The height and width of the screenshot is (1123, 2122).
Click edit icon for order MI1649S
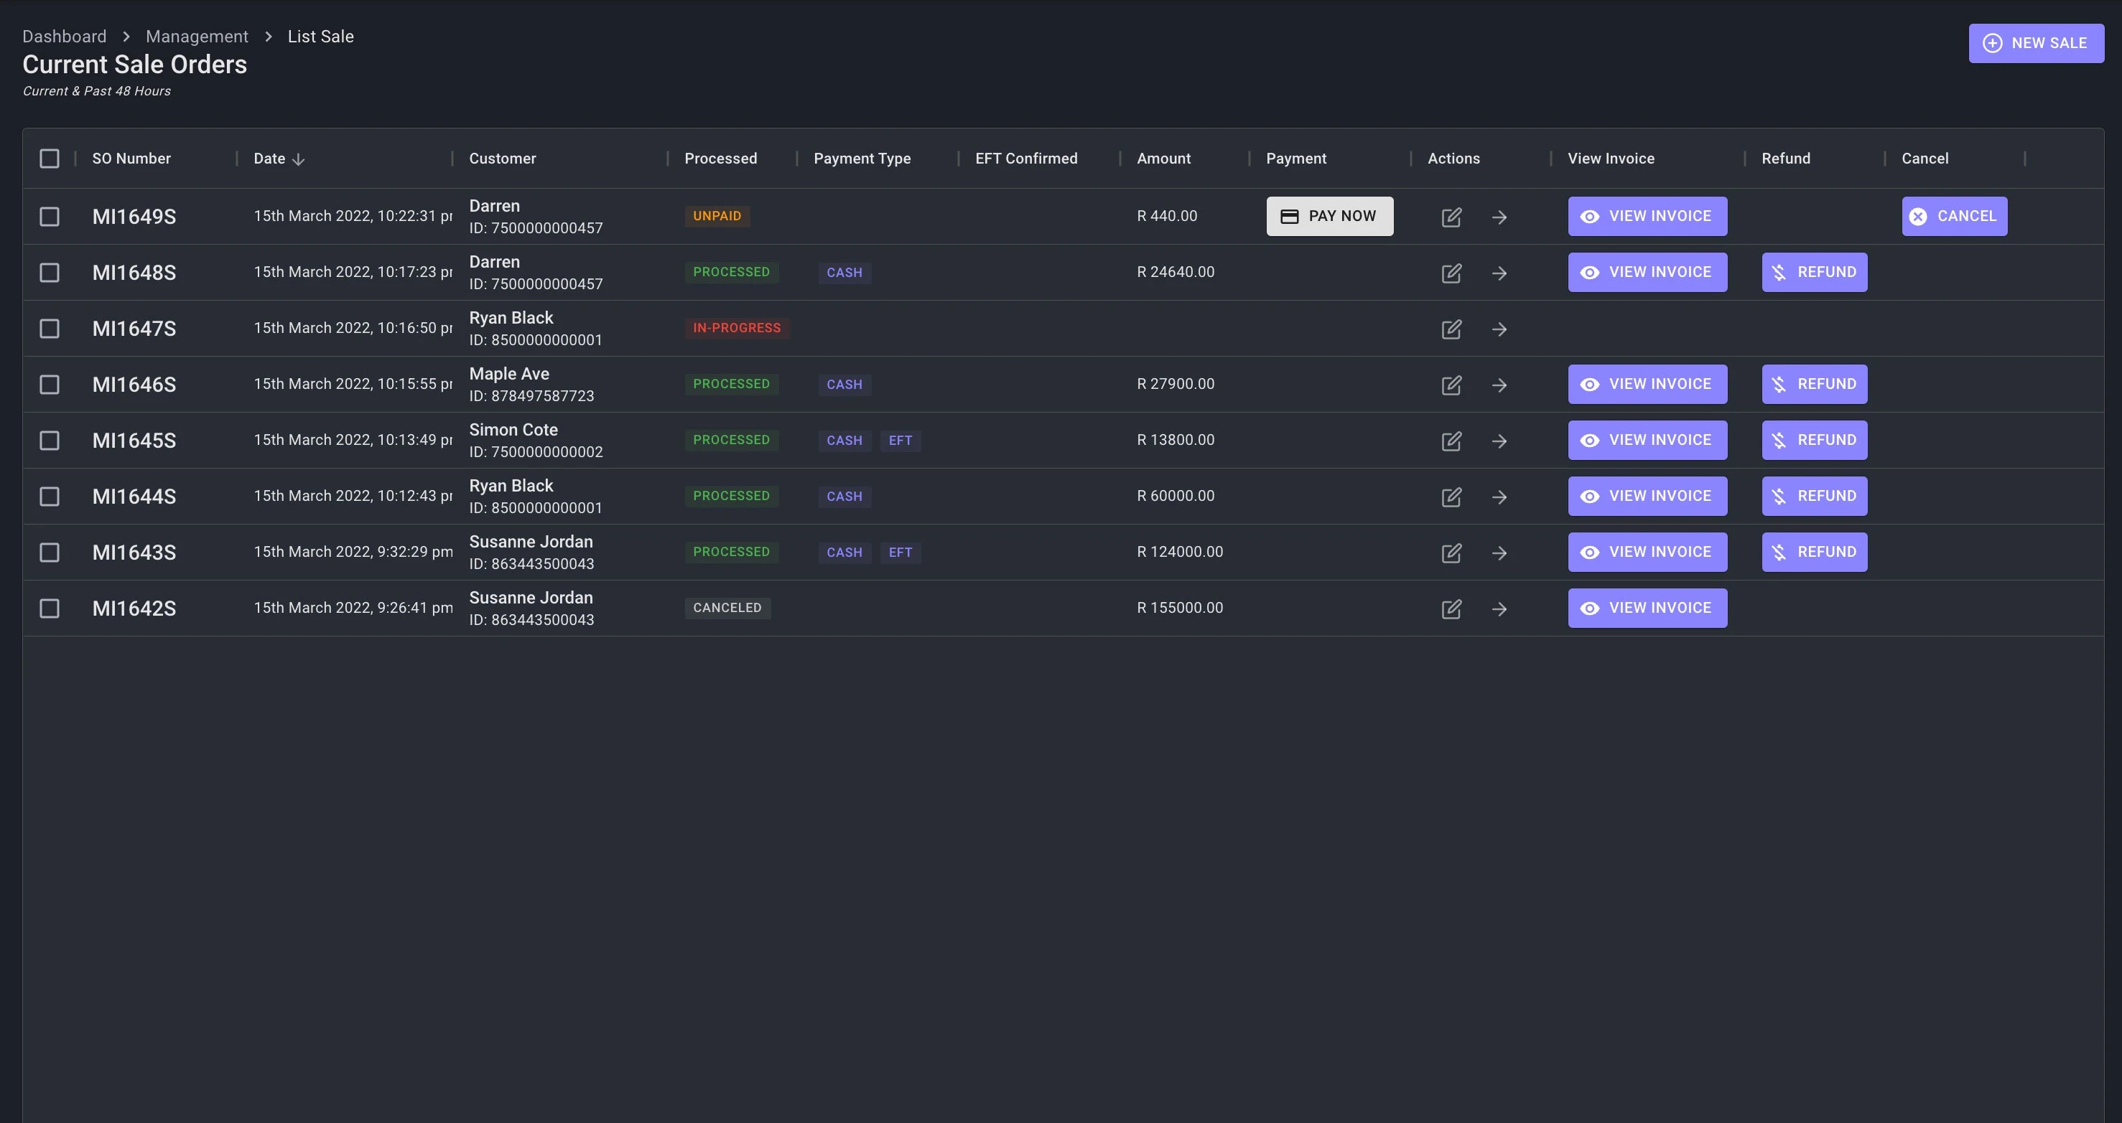(1451, 217)
